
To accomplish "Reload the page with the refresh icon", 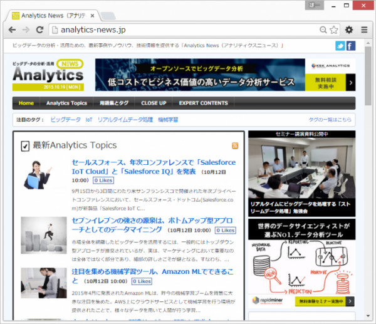I will coord(40,29).
